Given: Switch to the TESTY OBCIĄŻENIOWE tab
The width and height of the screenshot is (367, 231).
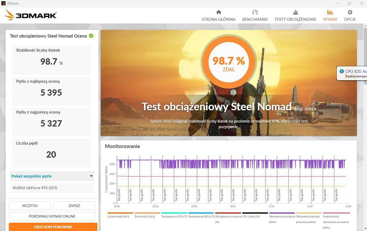Looking at the screenshot, I should (x=295, y=16).
